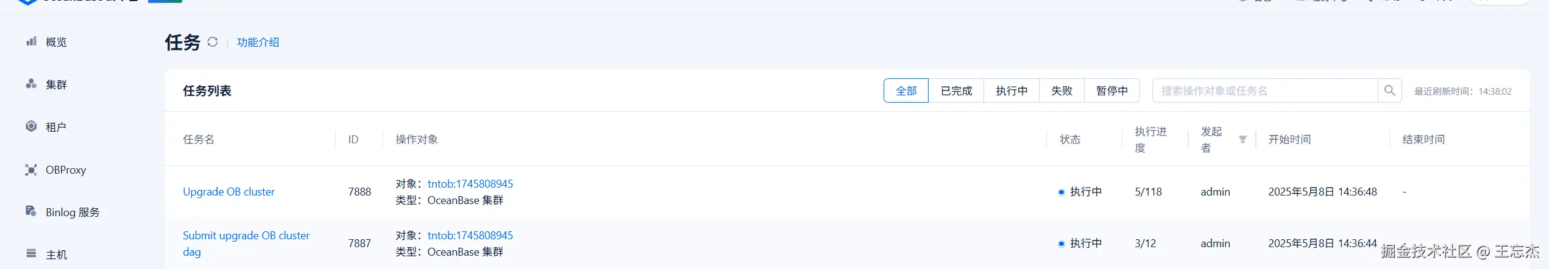Open the 功能介绍 link
The width and height of the screenshot is (1549, 269).
tap(258, 42)
